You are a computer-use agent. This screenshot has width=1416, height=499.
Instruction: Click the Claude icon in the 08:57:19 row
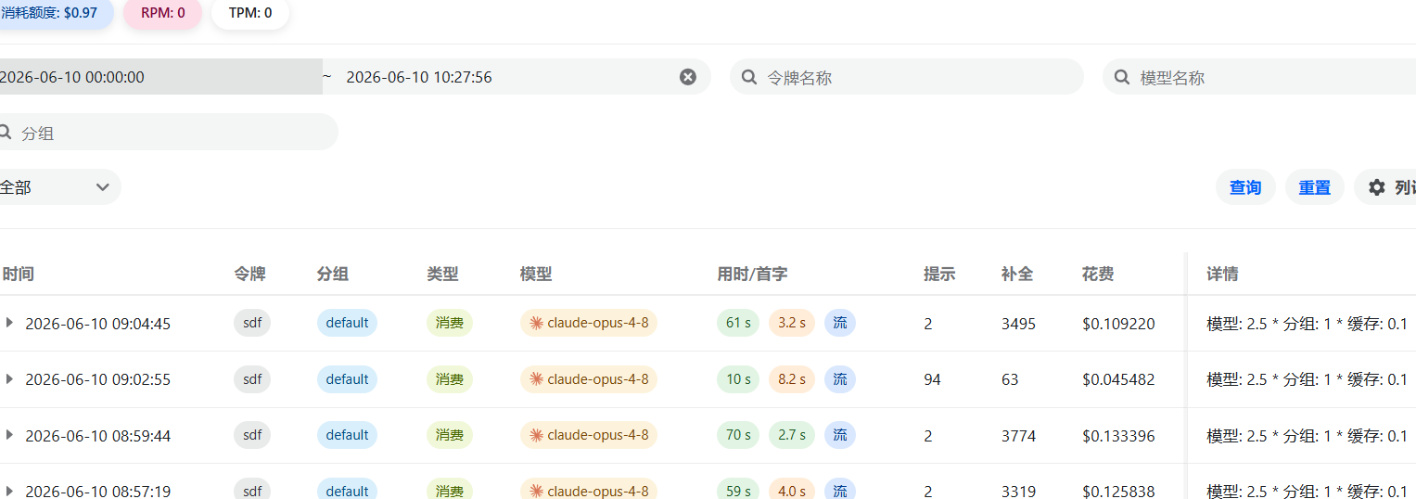coord(536,491)
